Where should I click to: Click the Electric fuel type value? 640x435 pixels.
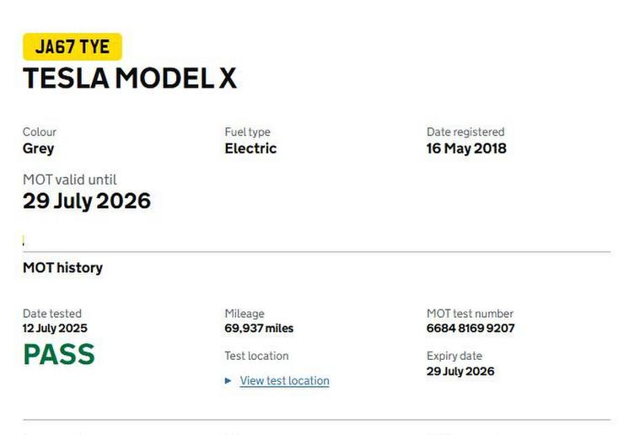250,148
